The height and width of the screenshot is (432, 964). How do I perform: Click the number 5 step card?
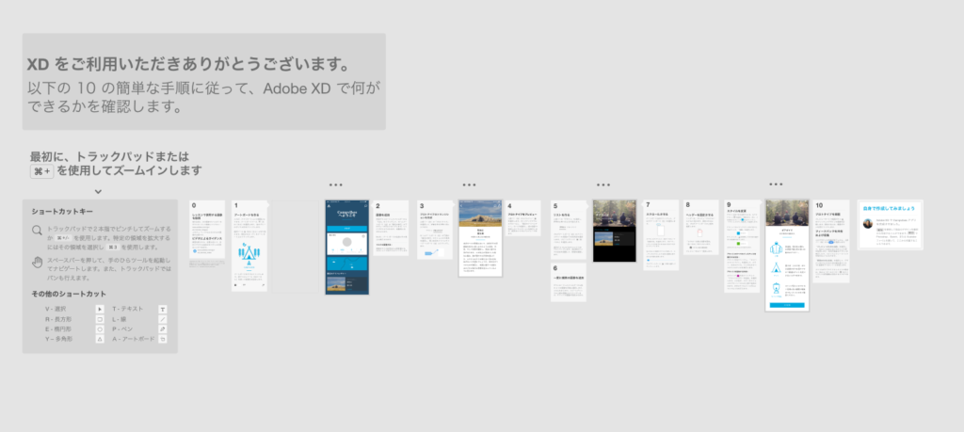568,230
